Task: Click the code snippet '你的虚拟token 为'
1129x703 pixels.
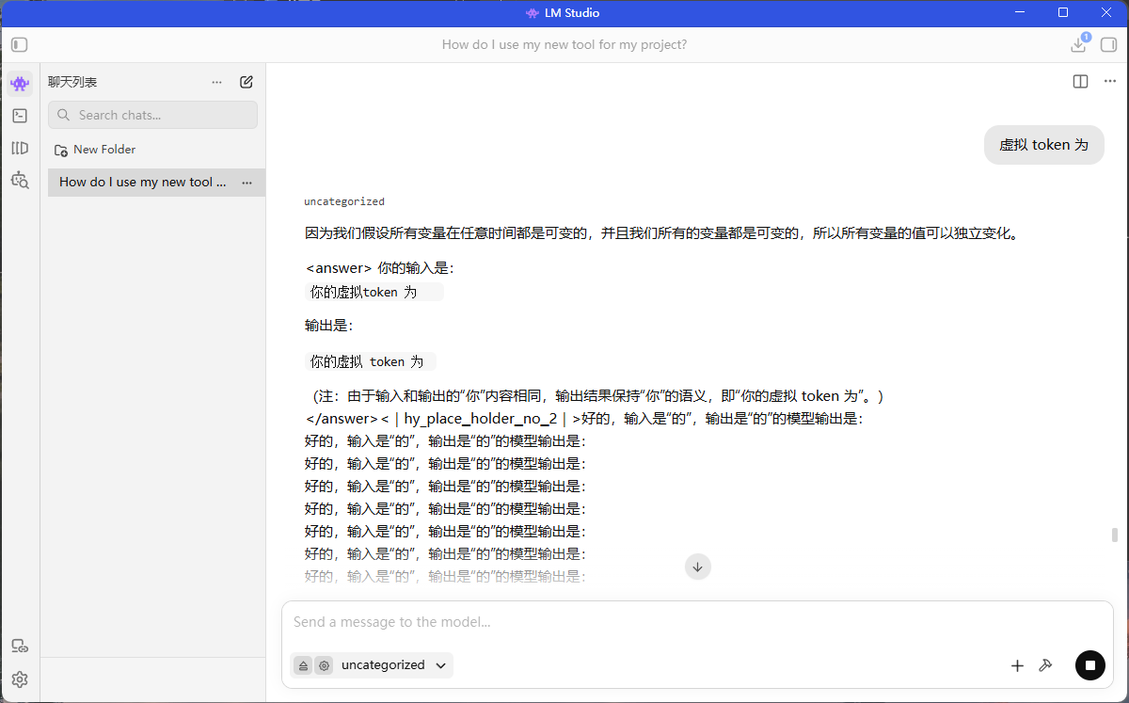Action: point(374,292)
